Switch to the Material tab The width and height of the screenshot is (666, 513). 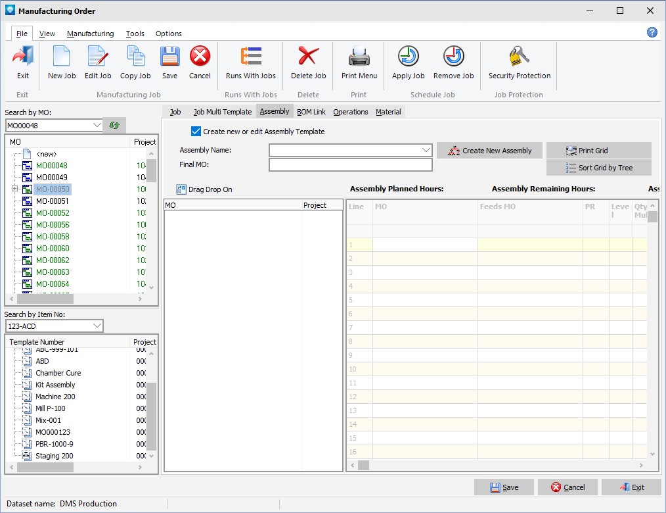click(x=388, y=112)
